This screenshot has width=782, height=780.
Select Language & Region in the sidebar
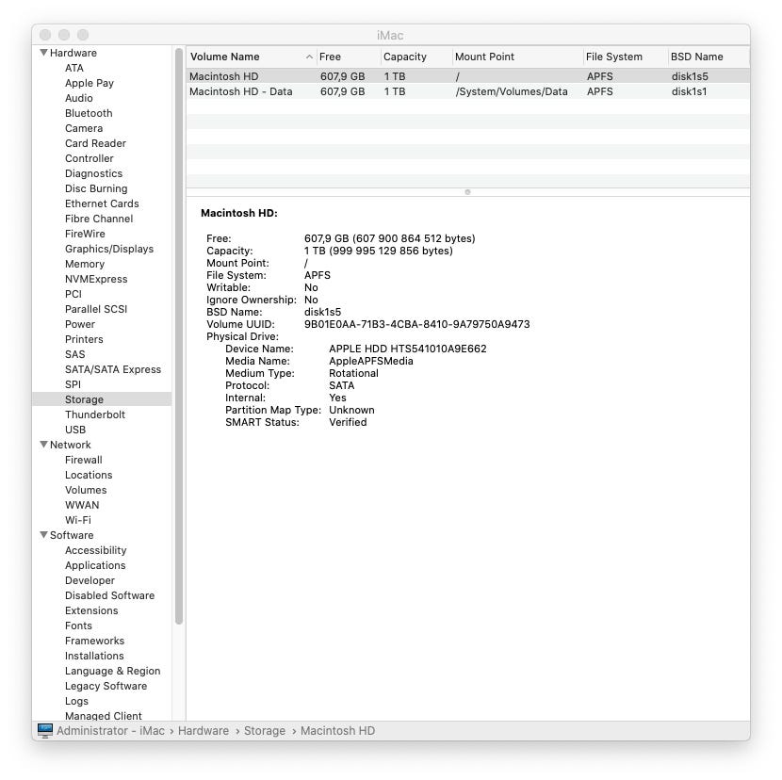coord(113,671)
